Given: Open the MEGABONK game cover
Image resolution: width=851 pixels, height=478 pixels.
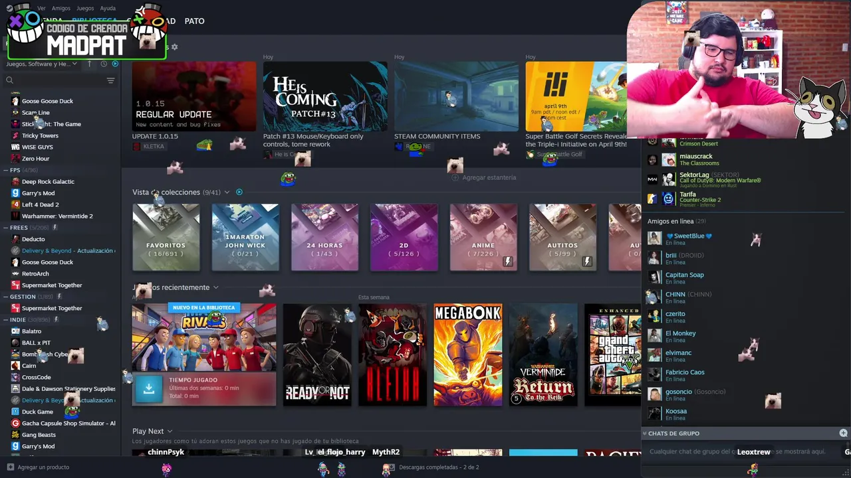Looking at the screenshot, I should click(468, 355).
